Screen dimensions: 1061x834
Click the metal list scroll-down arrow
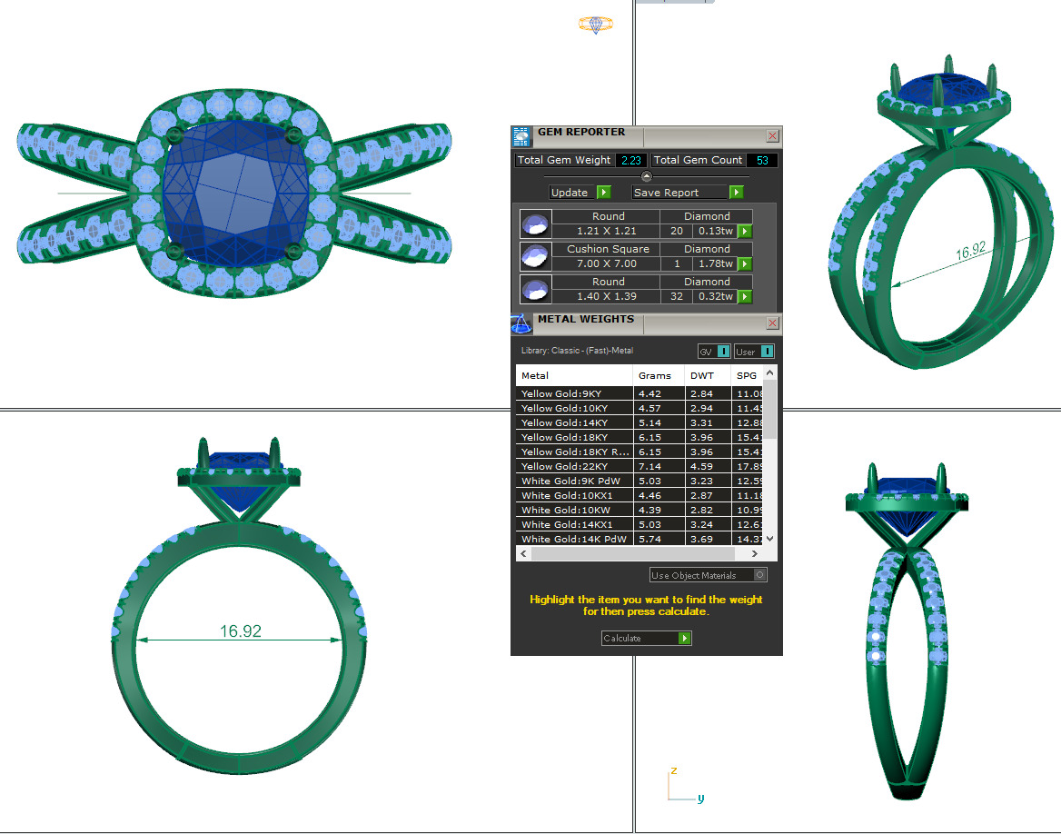[769, 539]
